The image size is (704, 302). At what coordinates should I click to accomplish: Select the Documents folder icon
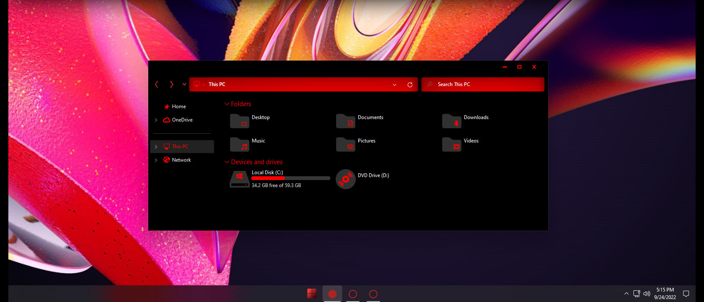[346, 121]
